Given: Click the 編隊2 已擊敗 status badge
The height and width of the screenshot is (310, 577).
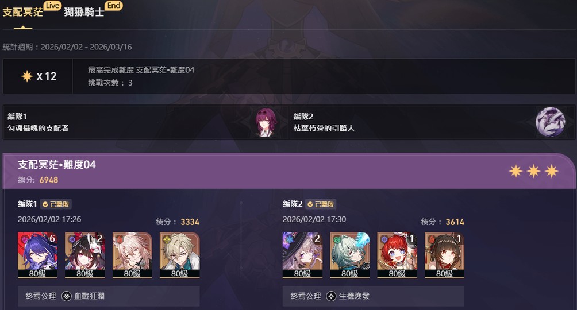Looking at the screenshot, I should [321, 204].
